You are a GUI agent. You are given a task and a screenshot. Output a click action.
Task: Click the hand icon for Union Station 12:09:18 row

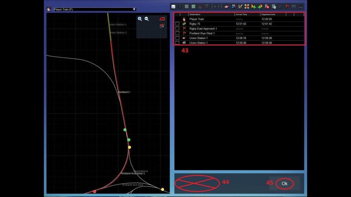184,38
